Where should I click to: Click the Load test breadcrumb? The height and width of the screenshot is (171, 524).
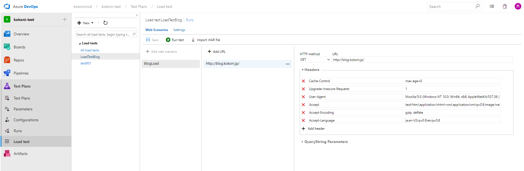pos(164,7)
